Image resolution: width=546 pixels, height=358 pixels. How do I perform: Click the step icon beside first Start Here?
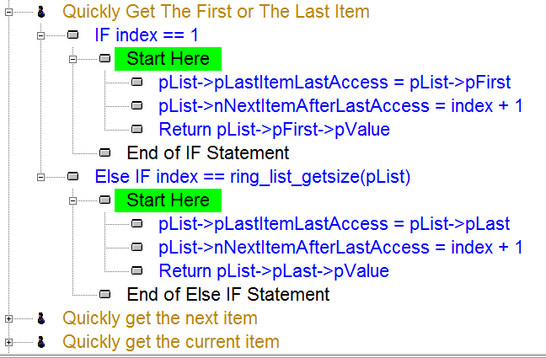pos(104,58)
